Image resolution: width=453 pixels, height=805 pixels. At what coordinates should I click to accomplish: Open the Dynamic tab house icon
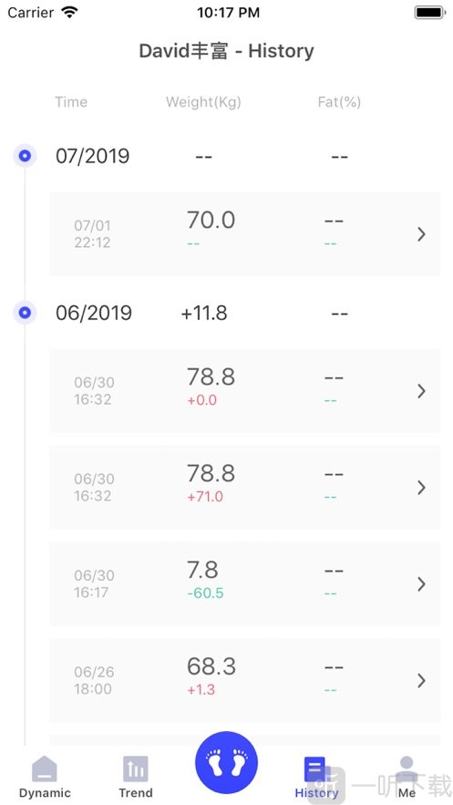[45, 769]
